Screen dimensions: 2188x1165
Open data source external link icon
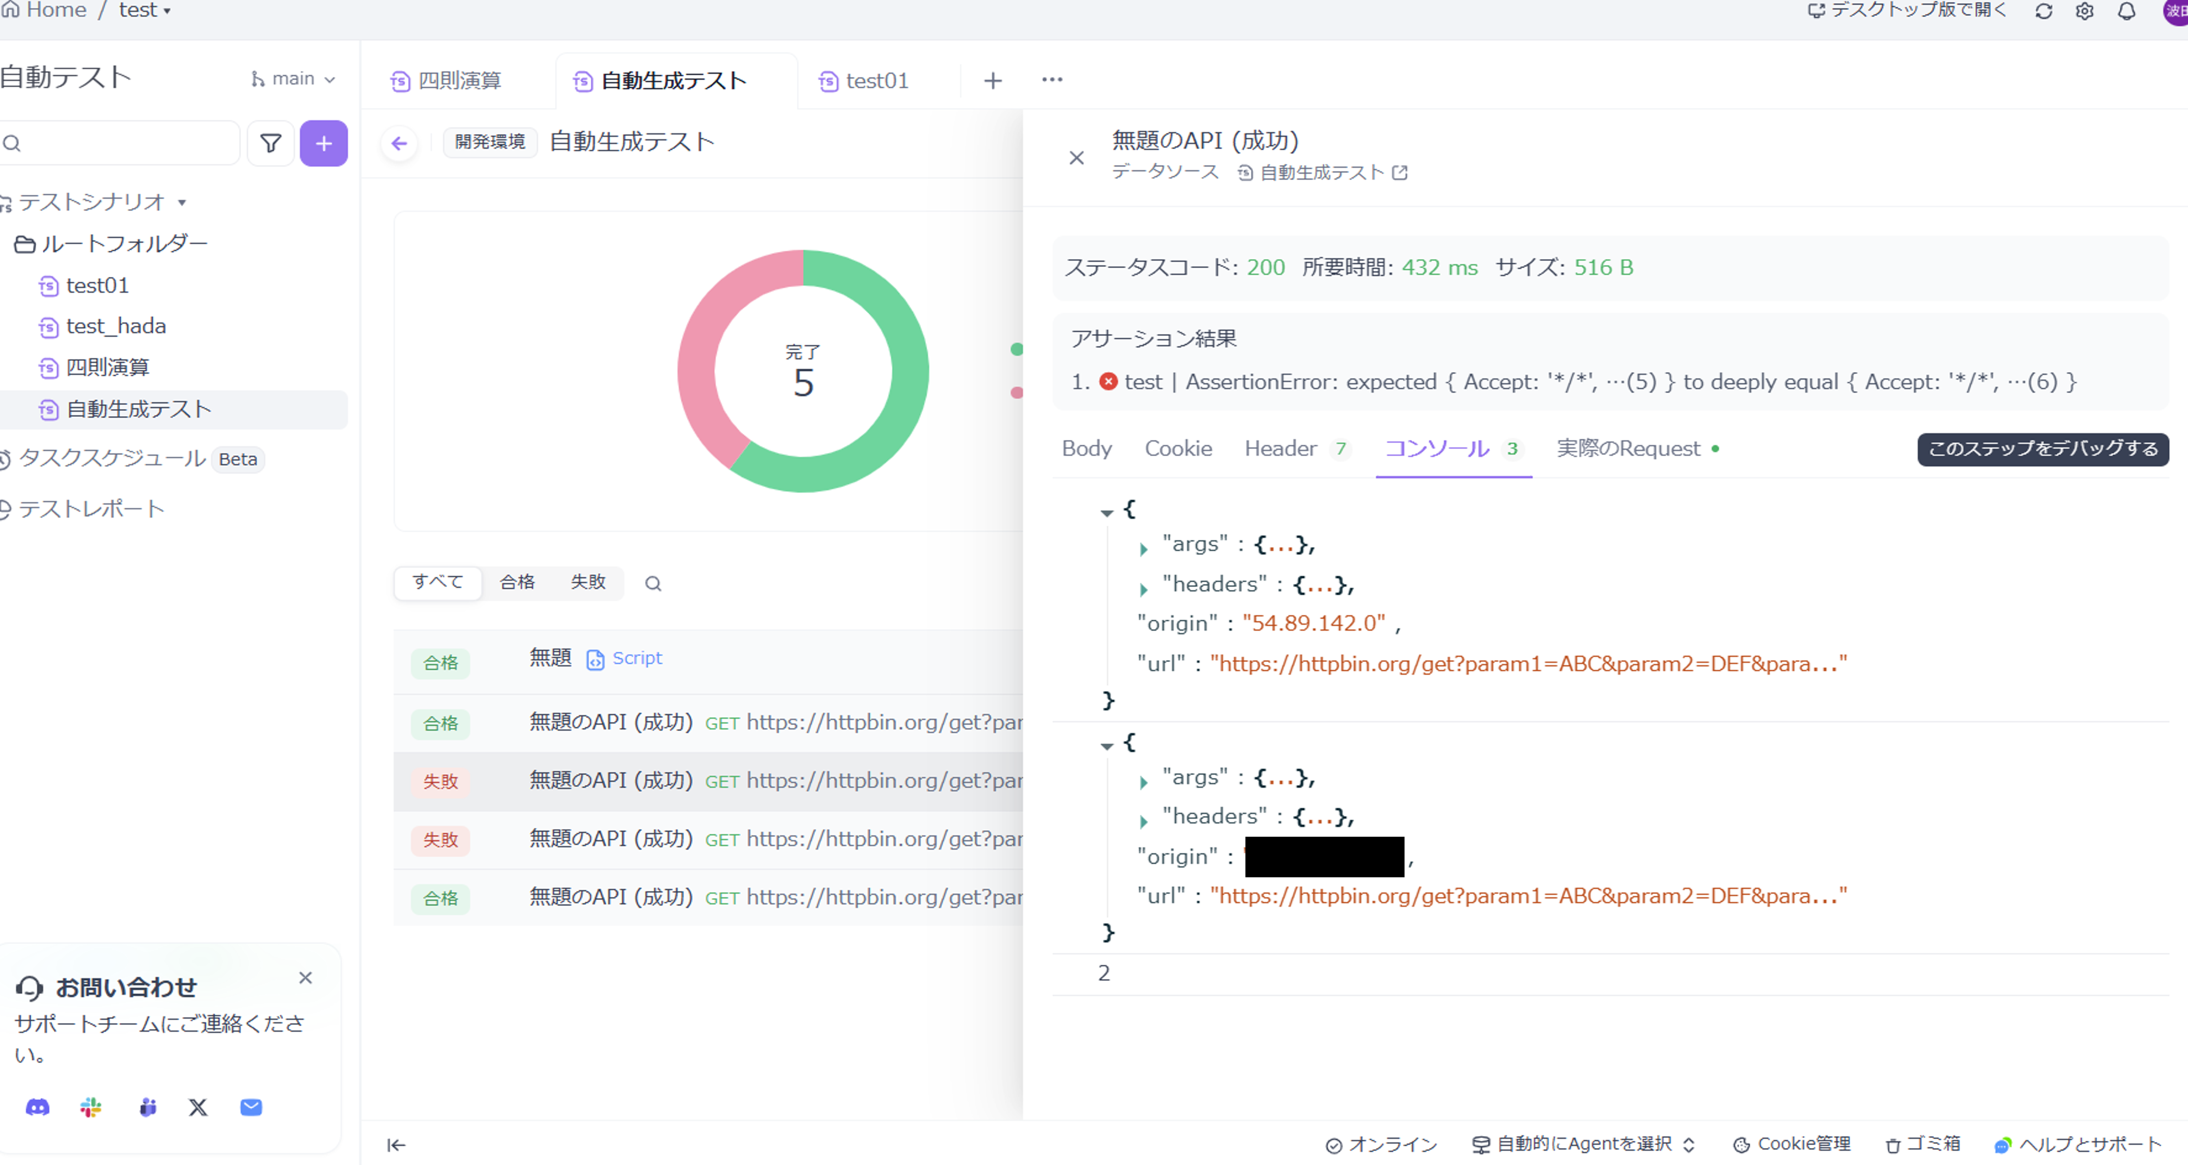pyautogui.click(x=1400, y=173)
